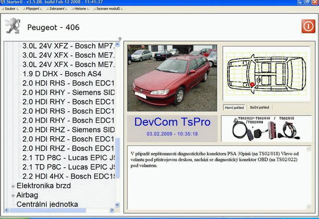Select 2.2 HDI 4HX - Bosch EDC15 entry
319x219 pixels.
(69, 176)
